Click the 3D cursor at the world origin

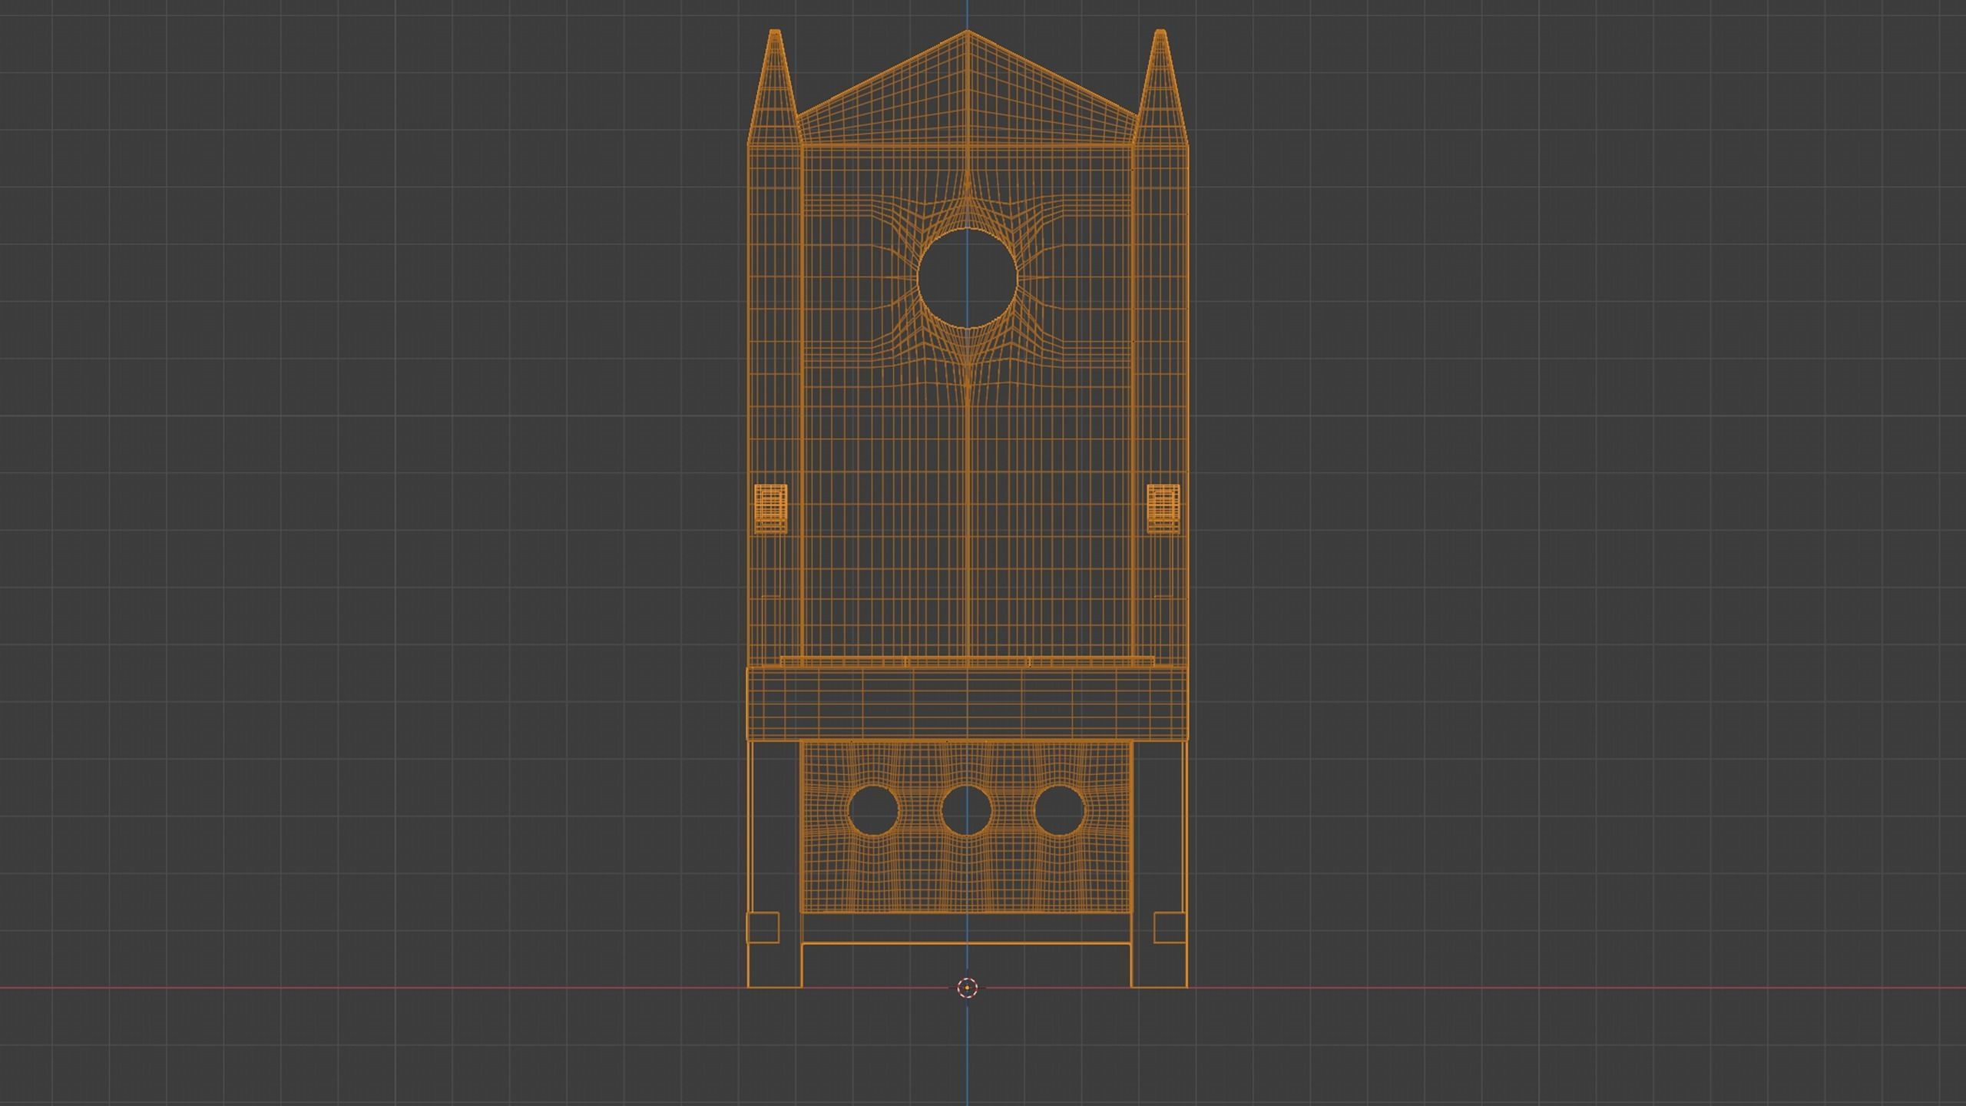click(x=967, y=988)
